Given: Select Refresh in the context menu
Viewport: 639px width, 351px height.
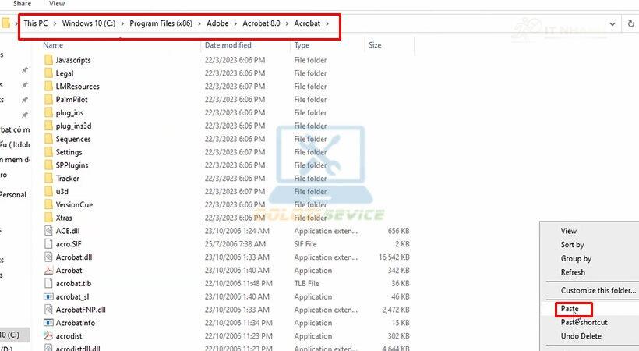Looking at the screenshot, I should pos(573,272).
